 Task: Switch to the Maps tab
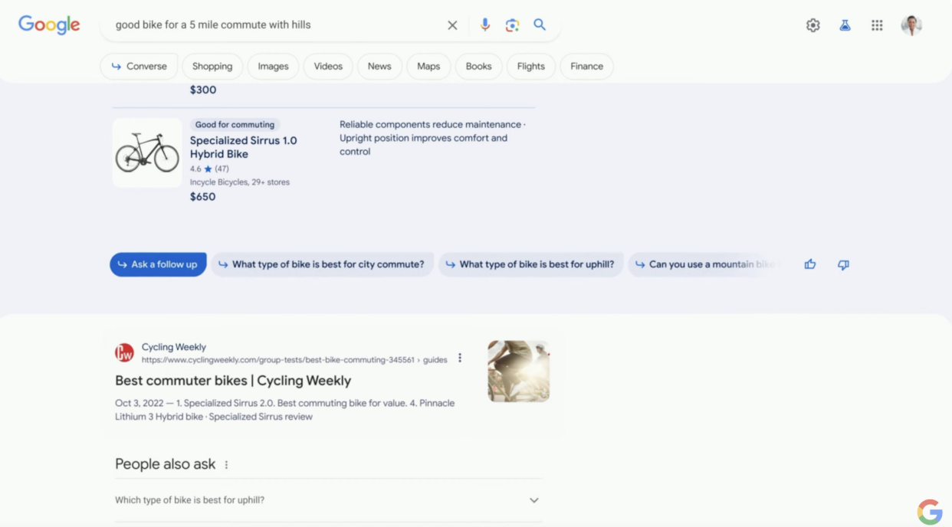tap(428, 67)
